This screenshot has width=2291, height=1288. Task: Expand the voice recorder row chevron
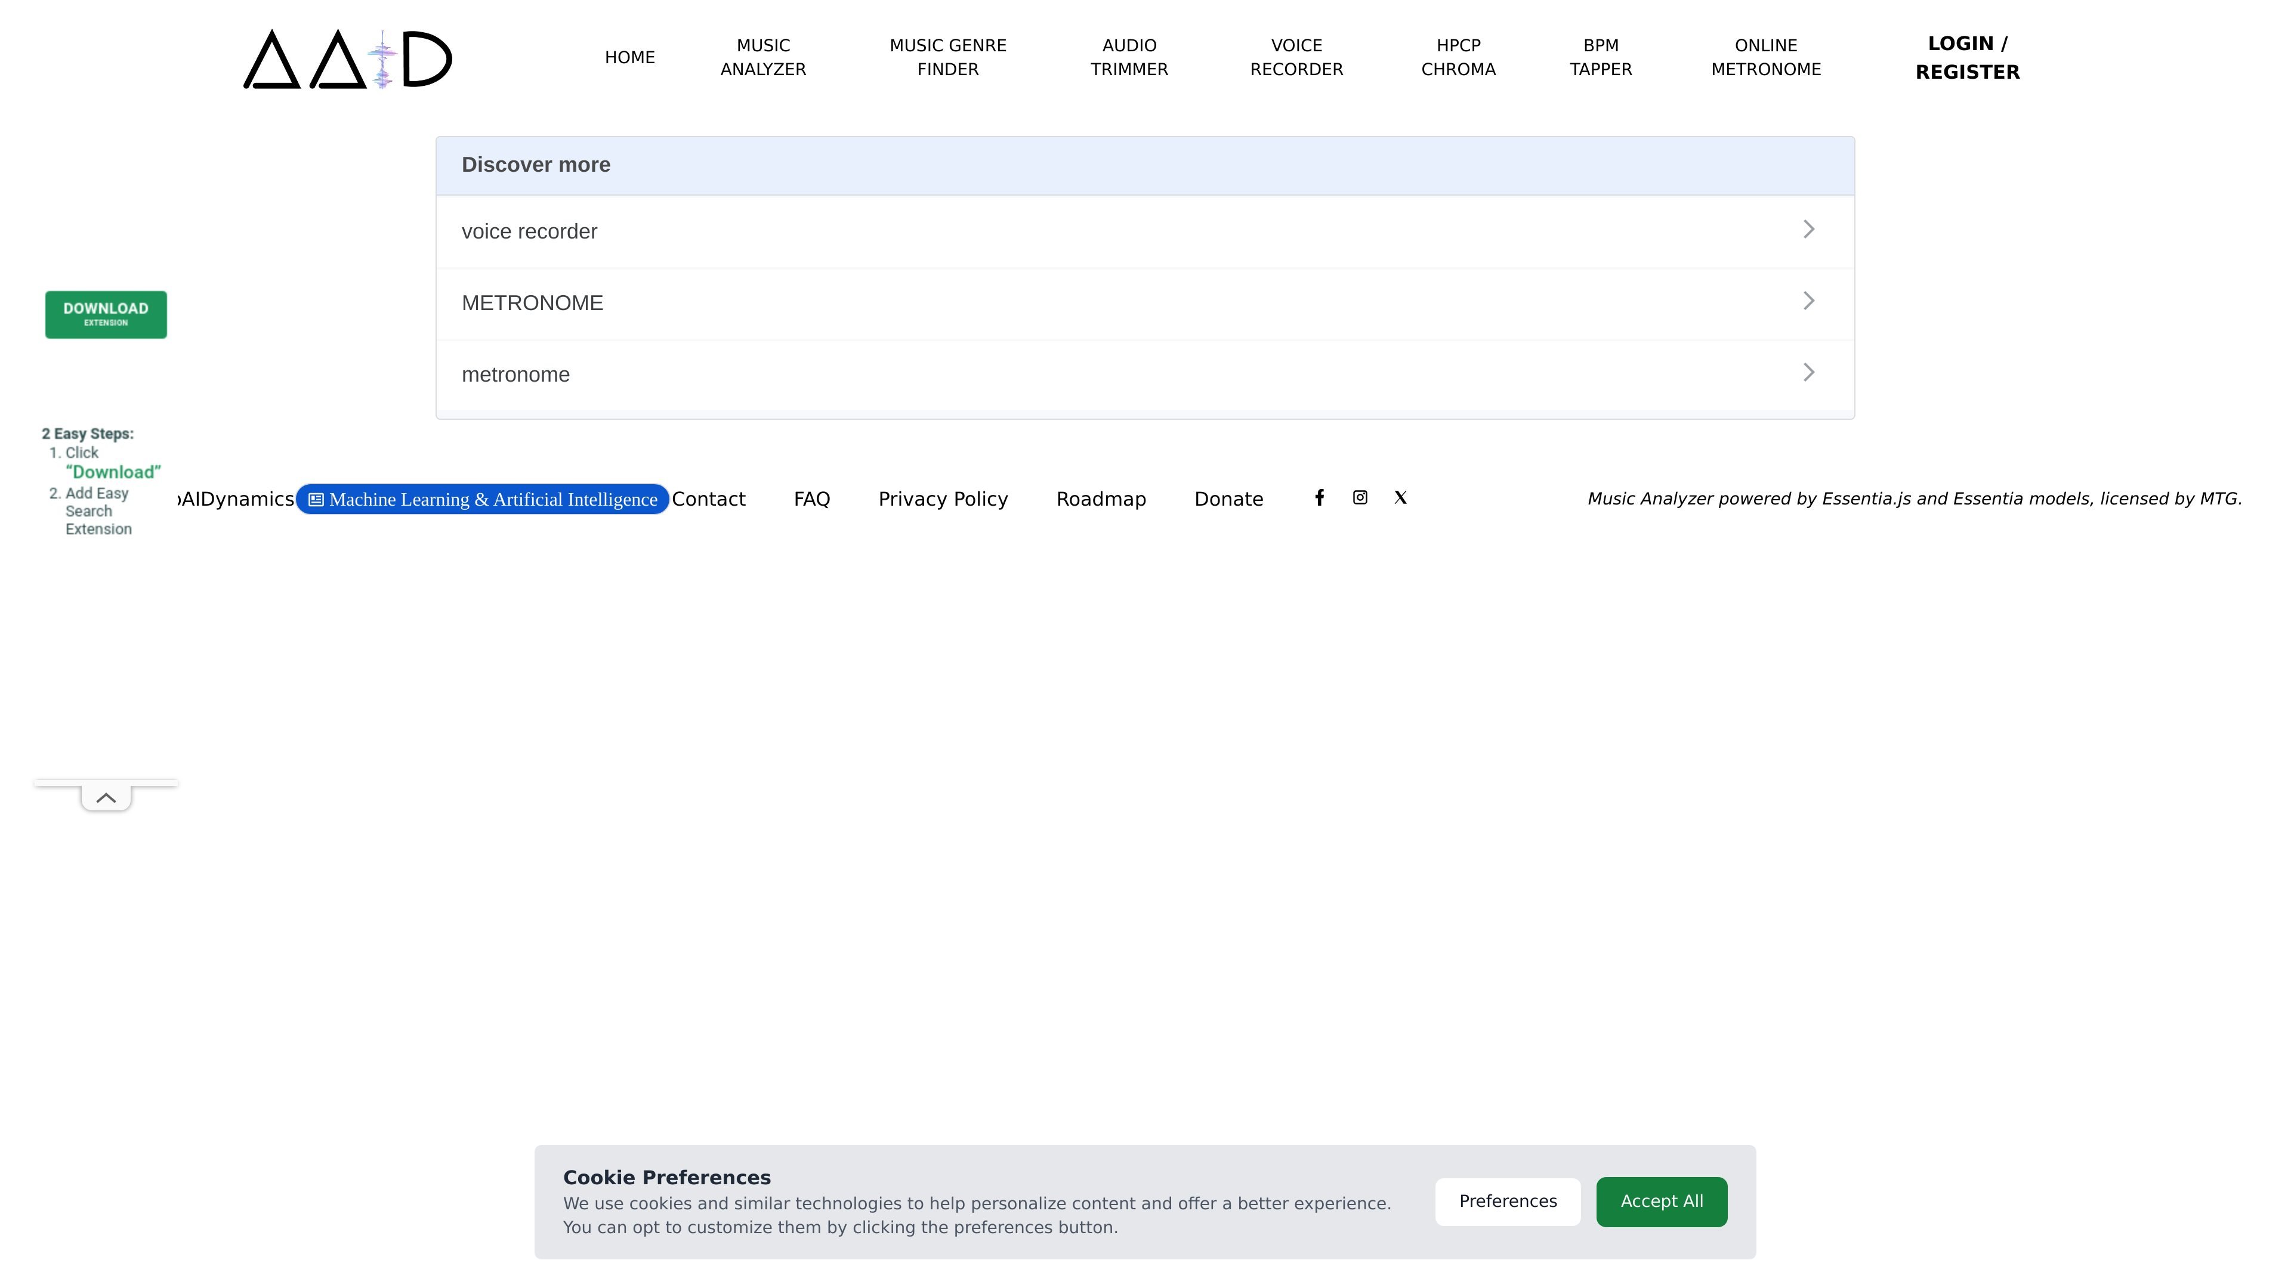click(1808, 230)
